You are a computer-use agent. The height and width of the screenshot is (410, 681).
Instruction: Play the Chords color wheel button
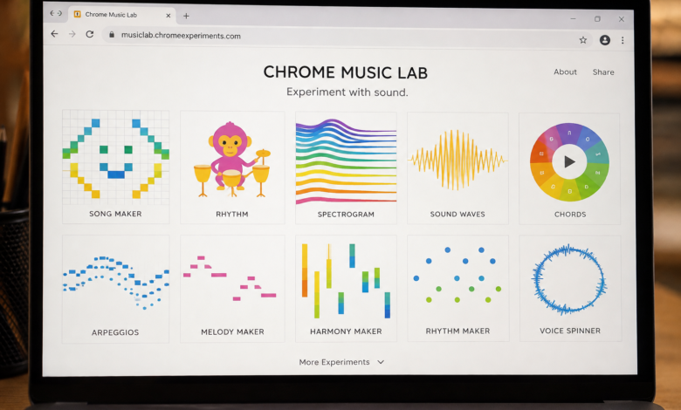569,162
